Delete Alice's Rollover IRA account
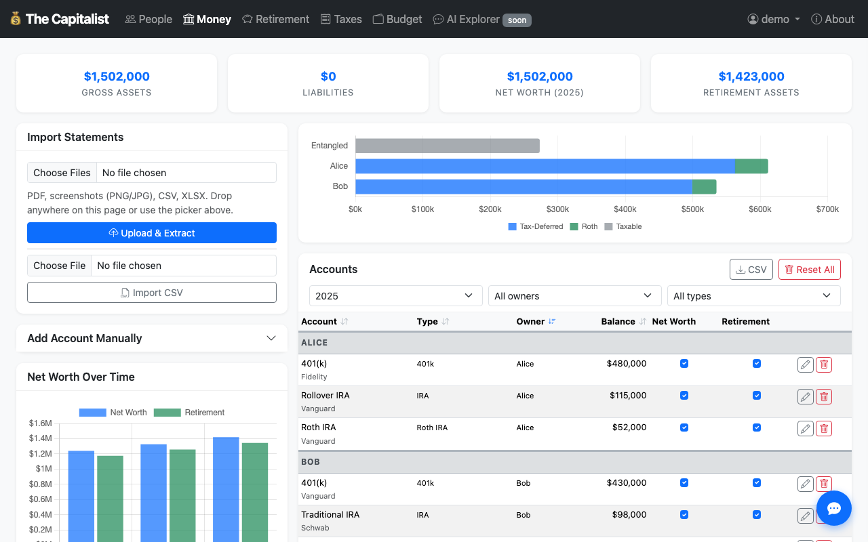The height and width of the screenshot is (542, 868). 824,397
